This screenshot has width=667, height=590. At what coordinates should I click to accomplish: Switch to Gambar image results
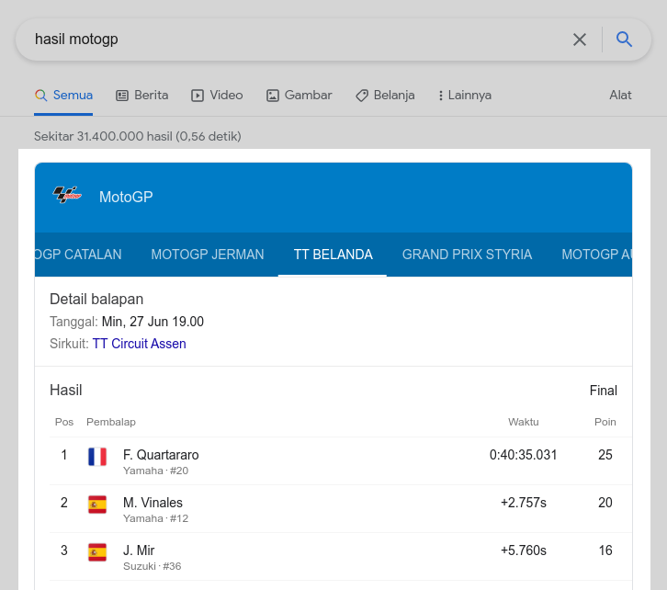click(299, 96)
